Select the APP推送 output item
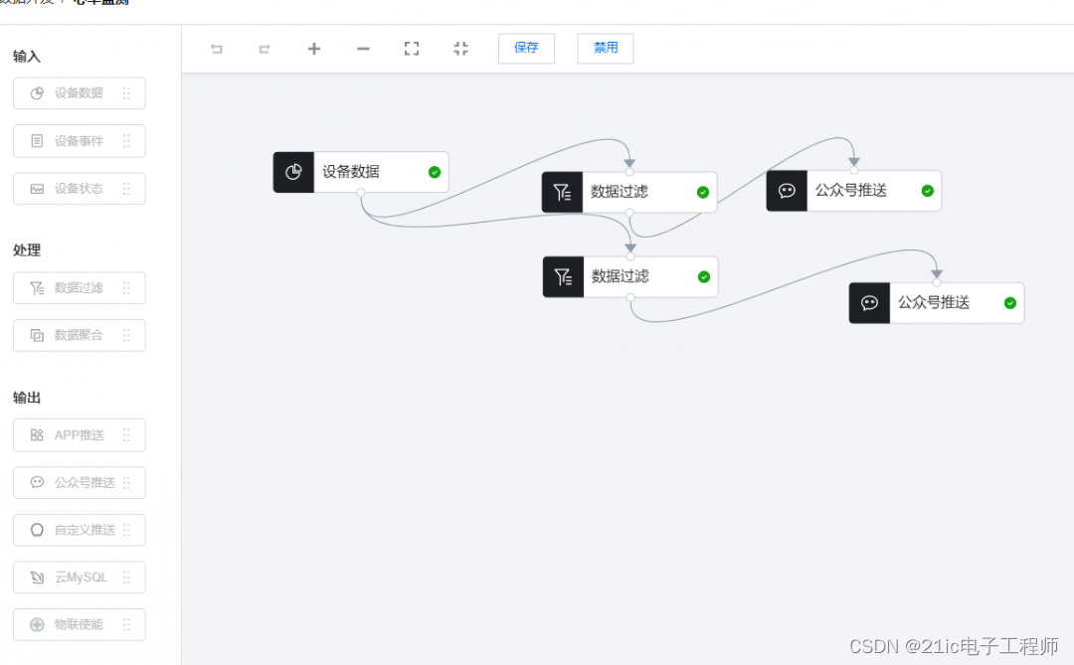Image resolution: width=1074 pixels, height=665 pixels. pos(80,435)
